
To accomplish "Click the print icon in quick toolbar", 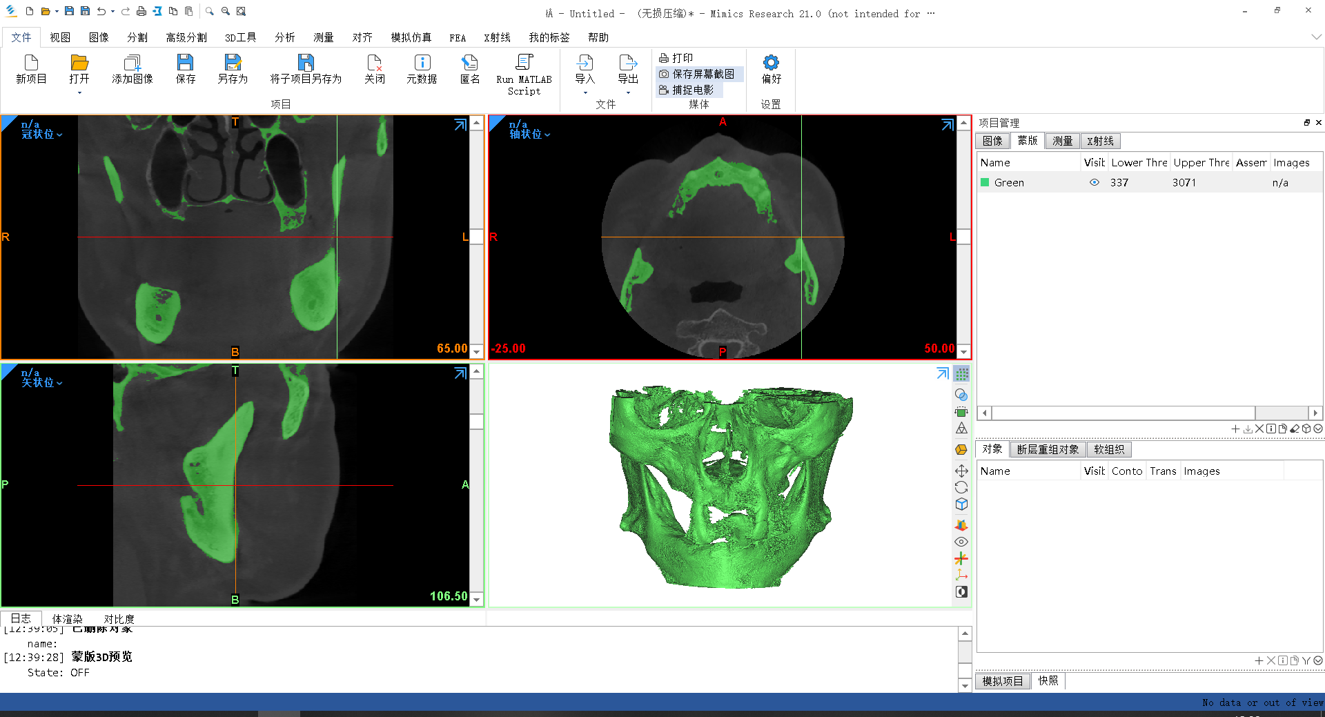I will pos(141,11).
